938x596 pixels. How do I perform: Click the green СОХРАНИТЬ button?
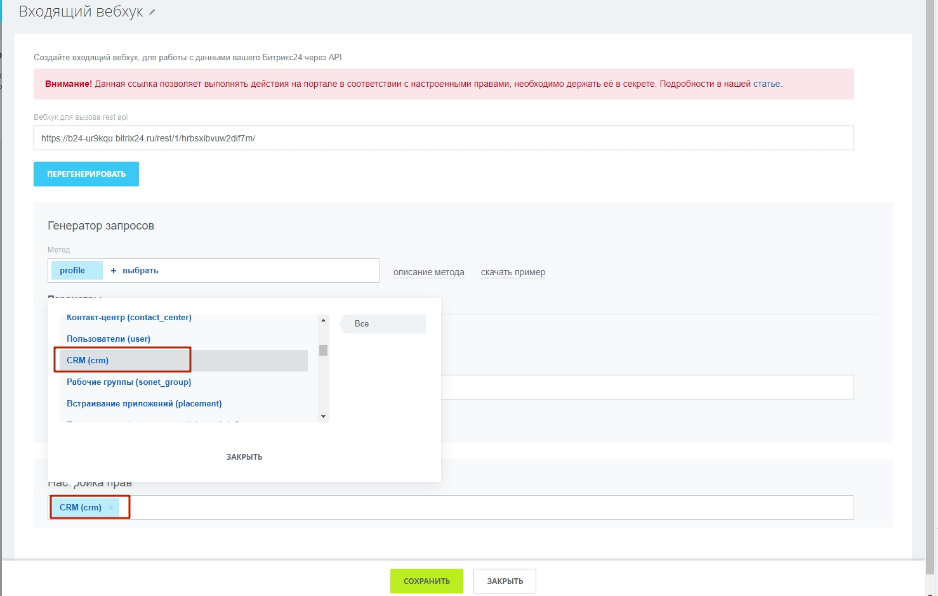[x=426, y=581]
